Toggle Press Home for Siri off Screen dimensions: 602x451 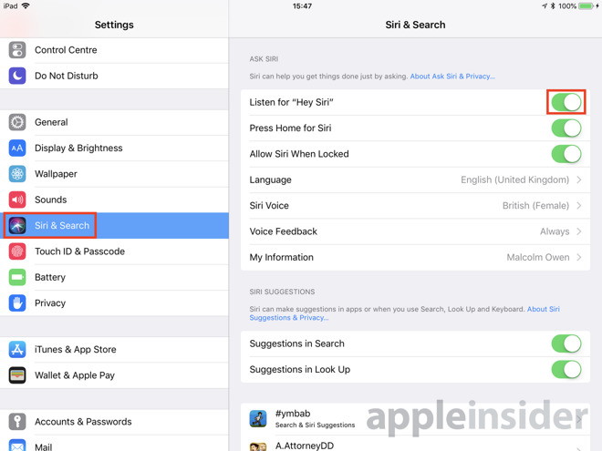tap(566, 128)
